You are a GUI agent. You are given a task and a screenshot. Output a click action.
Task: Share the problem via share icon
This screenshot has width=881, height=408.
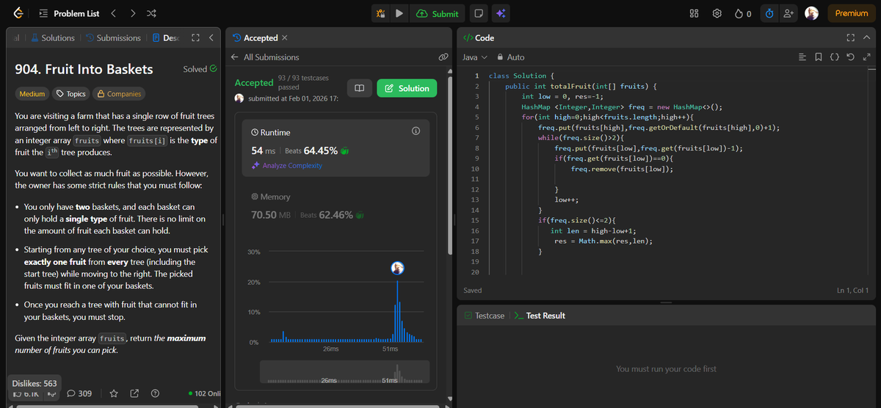click(x=134, y=393)
